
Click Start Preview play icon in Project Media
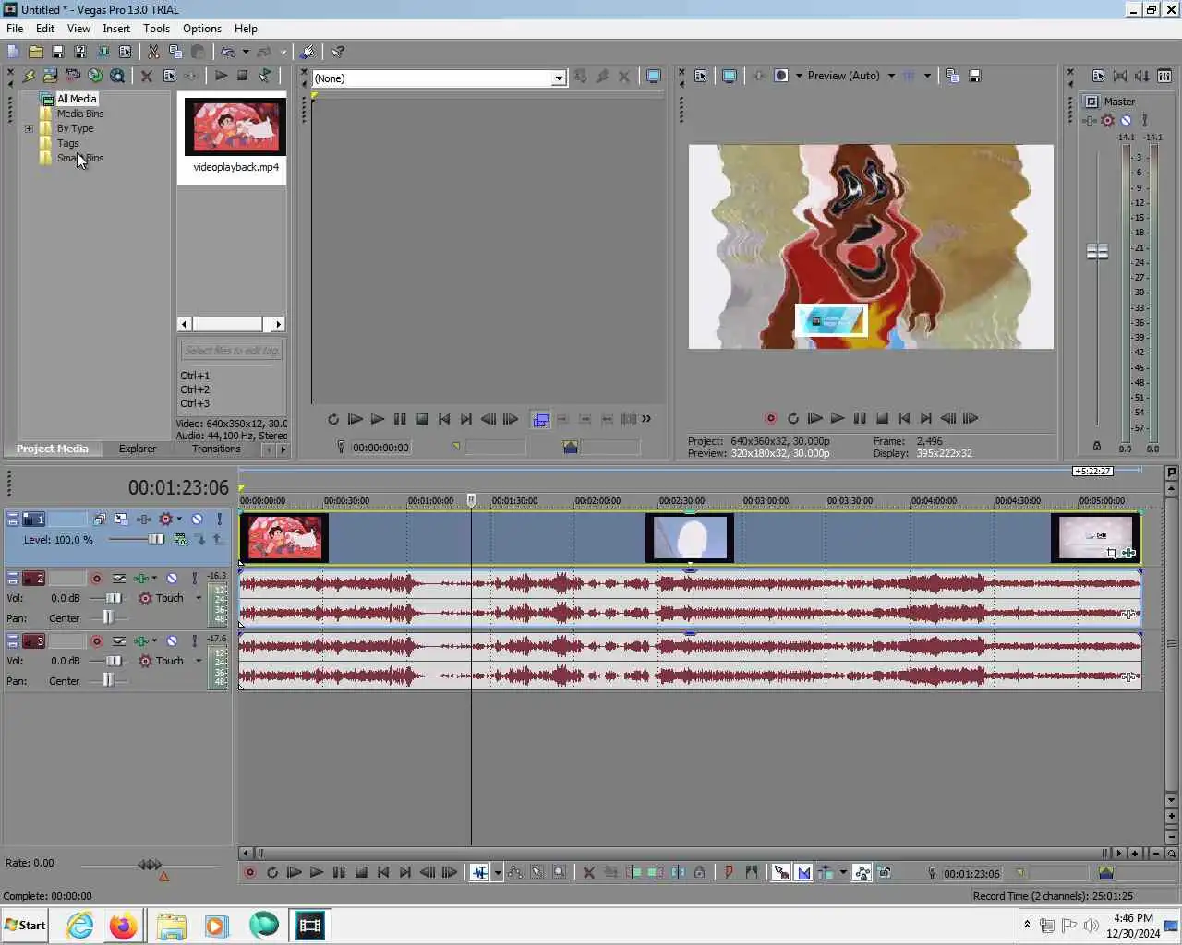(x=221, y=76)
